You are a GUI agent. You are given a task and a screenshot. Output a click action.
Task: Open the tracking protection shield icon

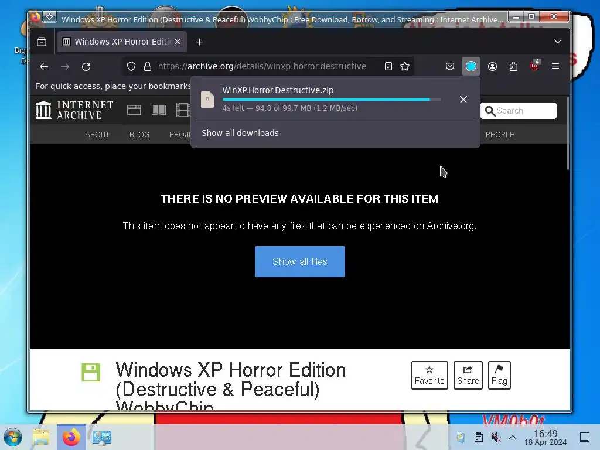pos(131,67)
